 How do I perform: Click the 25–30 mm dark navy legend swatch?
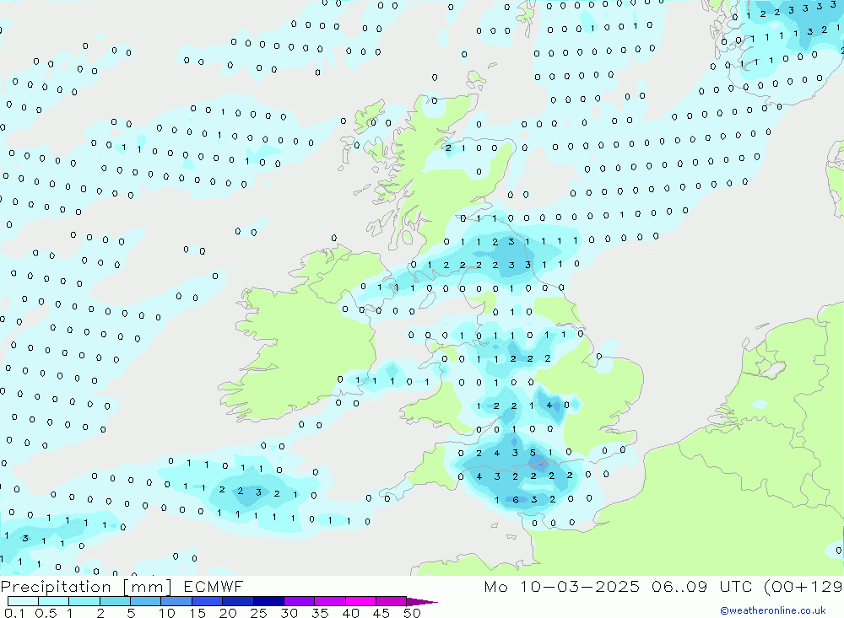tap(268, 601)
